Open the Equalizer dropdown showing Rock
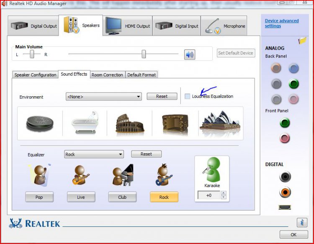 [94, 154]
